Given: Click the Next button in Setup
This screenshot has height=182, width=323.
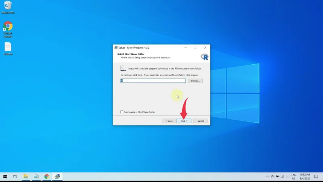Looking at the screenshot, I should (x=183, y=121).
